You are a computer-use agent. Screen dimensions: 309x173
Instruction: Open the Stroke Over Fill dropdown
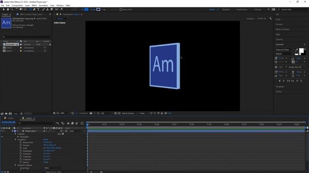[x=297, y=67]
